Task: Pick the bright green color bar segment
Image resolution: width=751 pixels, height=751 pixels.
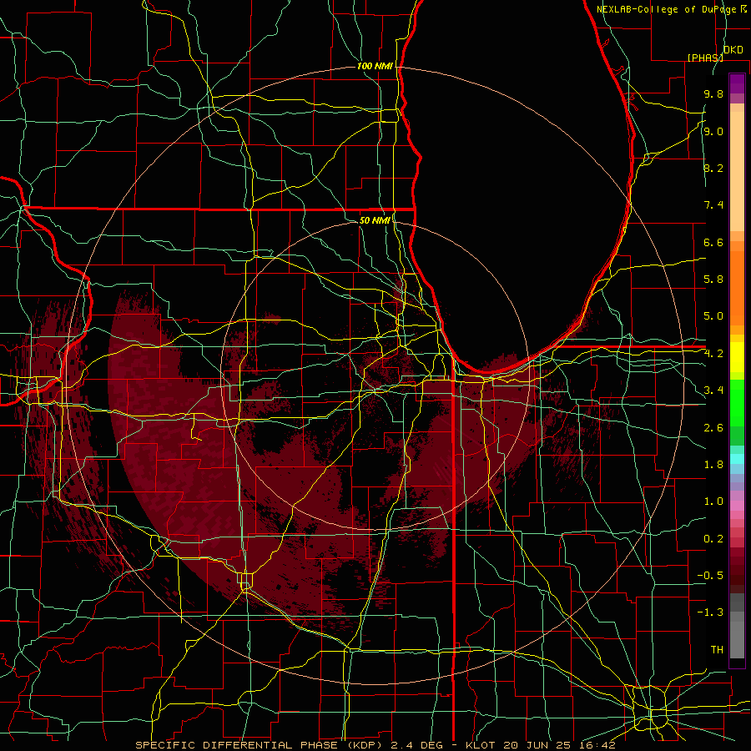Action: tap(737, 402)
